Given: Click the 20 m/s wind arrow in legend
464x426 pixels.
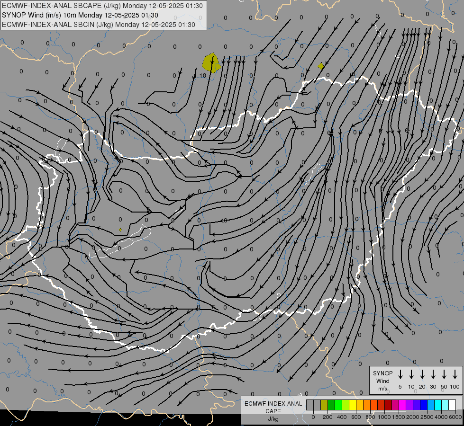Looking at the screenshot, I should (x=422, y=374).
